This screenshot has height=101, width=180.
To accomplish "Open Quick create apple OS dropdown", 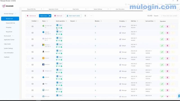I will pyautogui.click(x=50, y=16).
